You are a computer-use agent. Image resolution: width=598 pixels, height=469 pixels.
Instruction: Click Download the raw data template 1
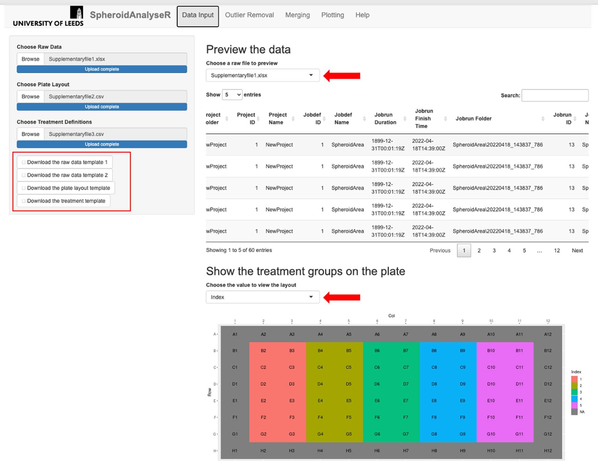pos(65,162)
